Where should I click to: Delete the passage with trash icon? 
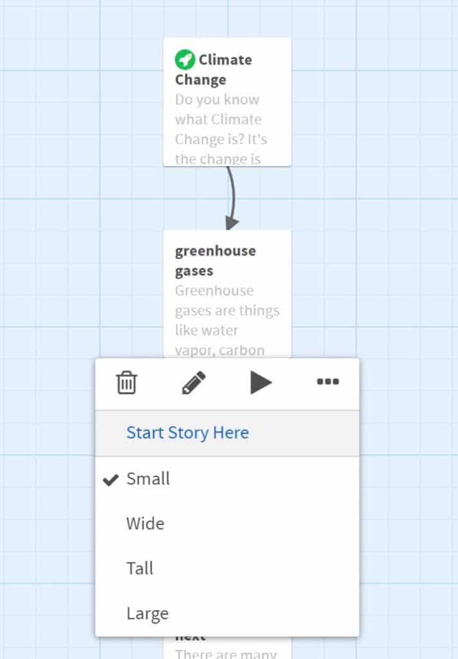[126, 382]
